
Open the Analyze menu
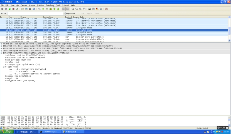32,5
